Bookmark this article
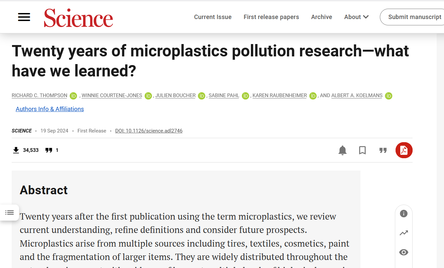Screen dimensions: 444x268 pos(362,151)
